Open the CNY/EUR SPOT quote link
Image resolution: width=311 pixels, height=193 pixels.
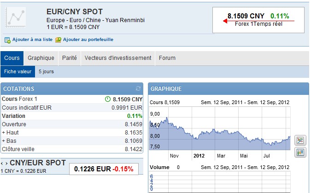(x=38, y=163)
